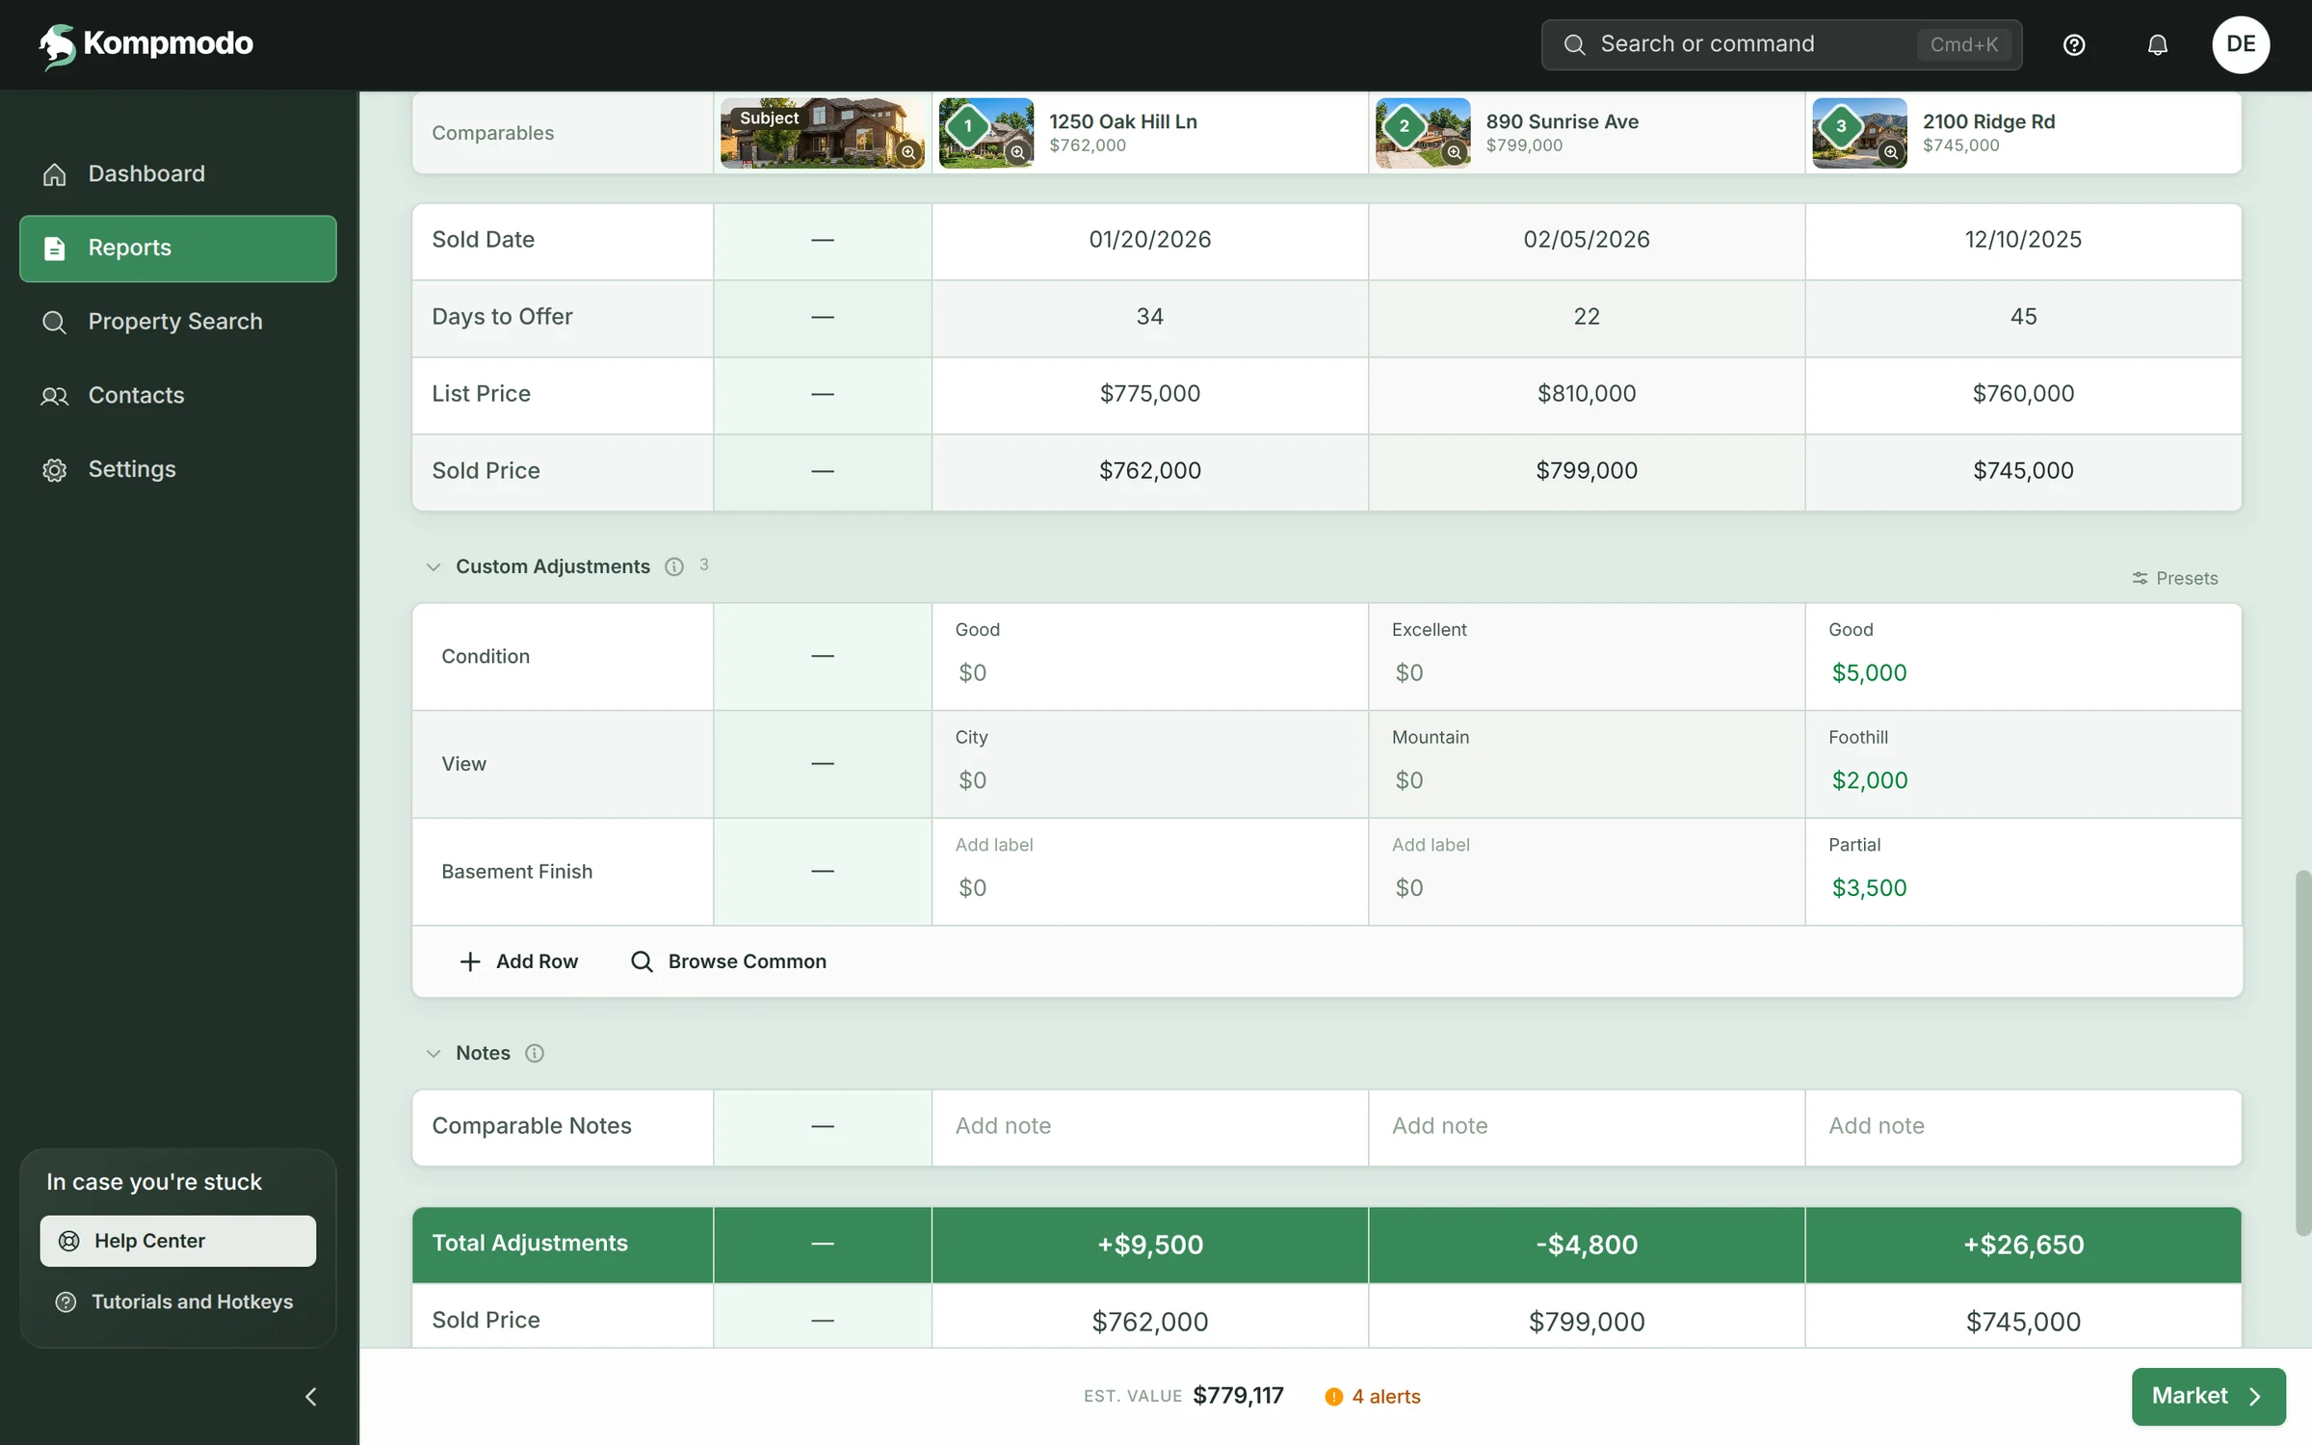Click the Property Search magnifier icon
The width and height of the screenshot is (2312, 1445).
point(55,322)
